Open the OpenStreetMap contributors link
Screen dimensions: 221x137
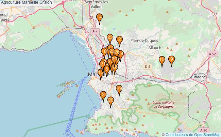(193, 134)
